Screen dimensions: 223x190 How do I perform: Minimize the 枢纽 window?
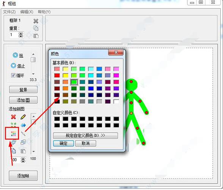[x=192, y=3]
